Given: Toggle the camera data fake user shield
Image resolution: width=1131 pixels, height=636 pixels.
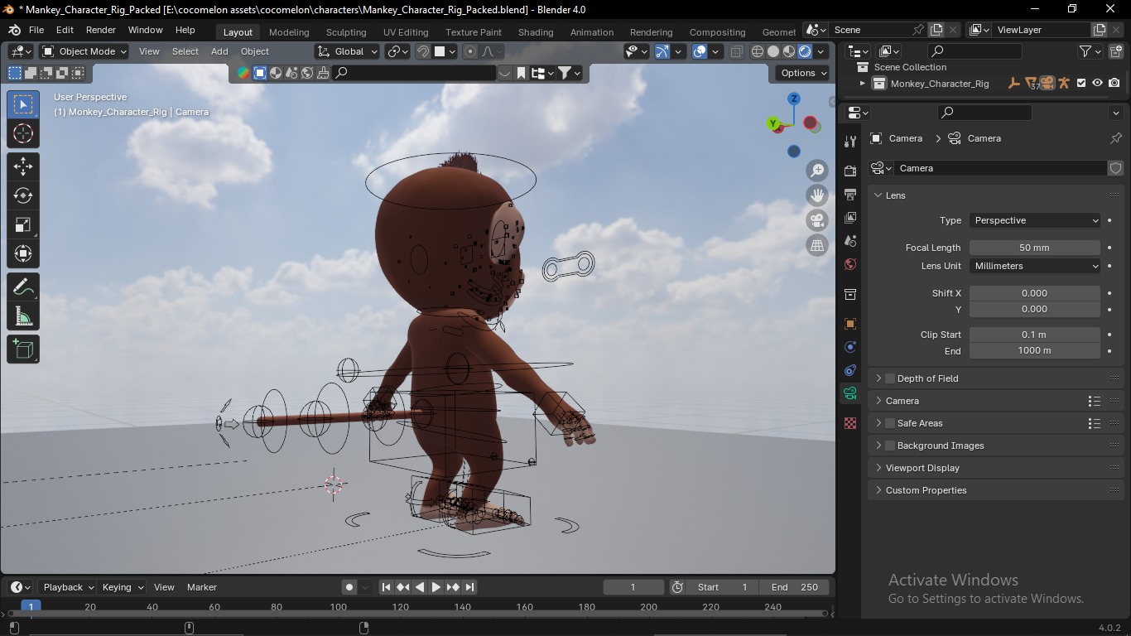Looking at the screenshot, I should pyautogui.click(x=1115, y=168).
